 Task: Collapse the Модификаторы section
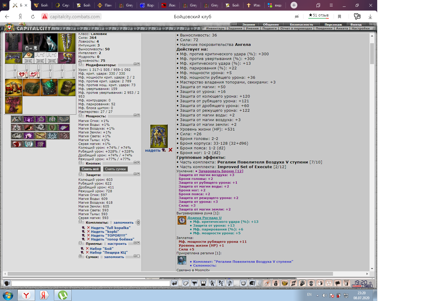(x=80, y=64)
